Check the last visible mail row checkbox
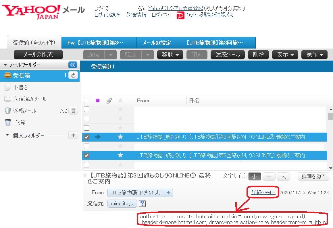 click(x=87, y=165)
